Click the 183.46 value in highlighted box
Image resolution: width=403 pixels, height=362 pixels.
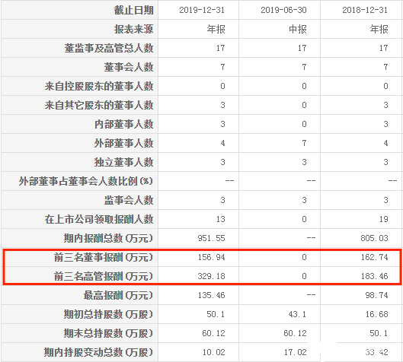[374, 276]
